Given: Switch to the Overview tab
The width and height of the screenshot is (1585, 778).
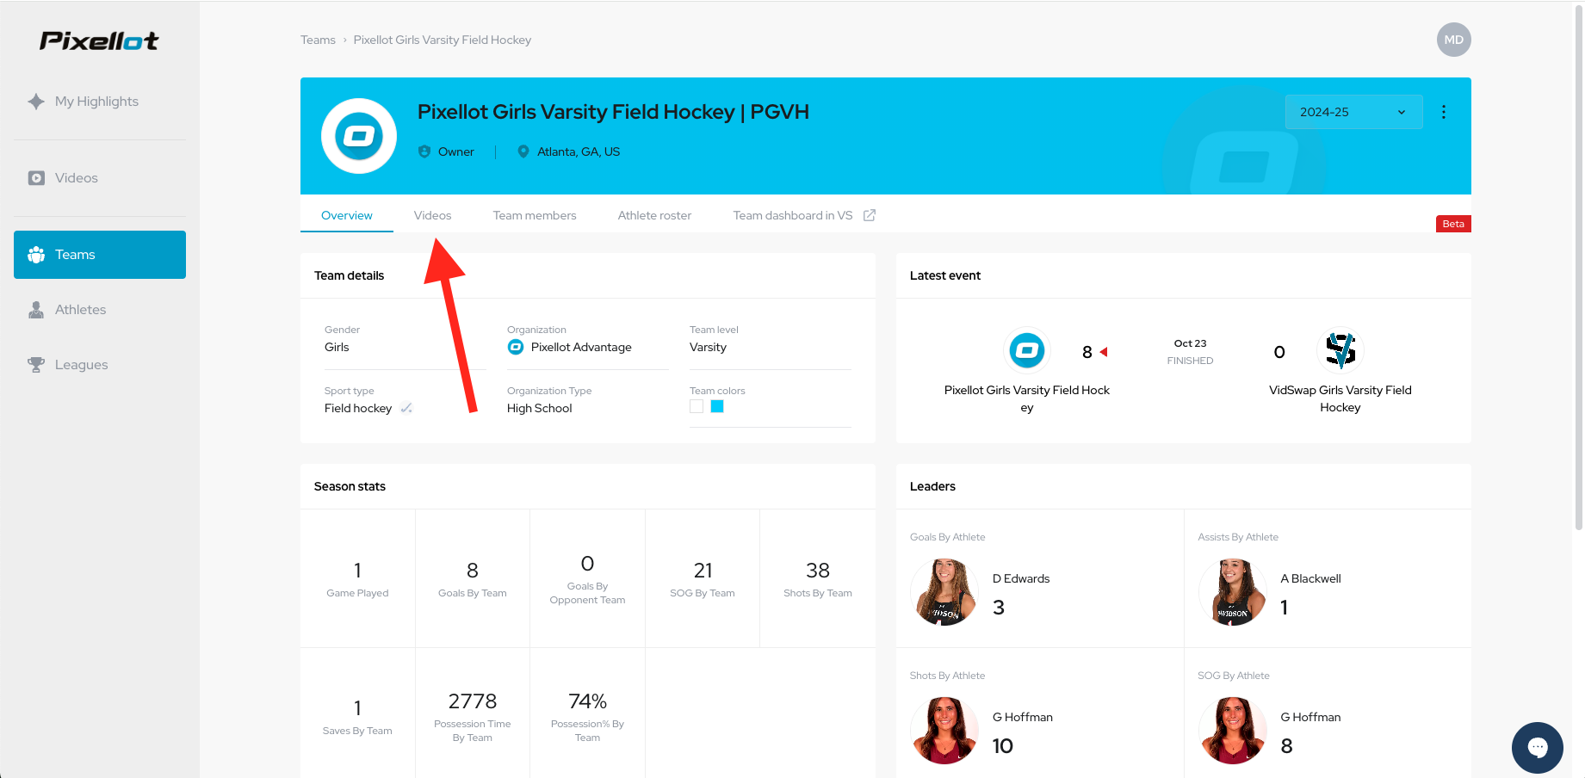Looking at the screenshot, I should [x=347, y=215].
